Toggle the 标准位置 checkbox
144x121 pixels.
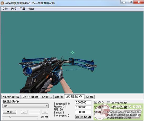click(109, 107)
